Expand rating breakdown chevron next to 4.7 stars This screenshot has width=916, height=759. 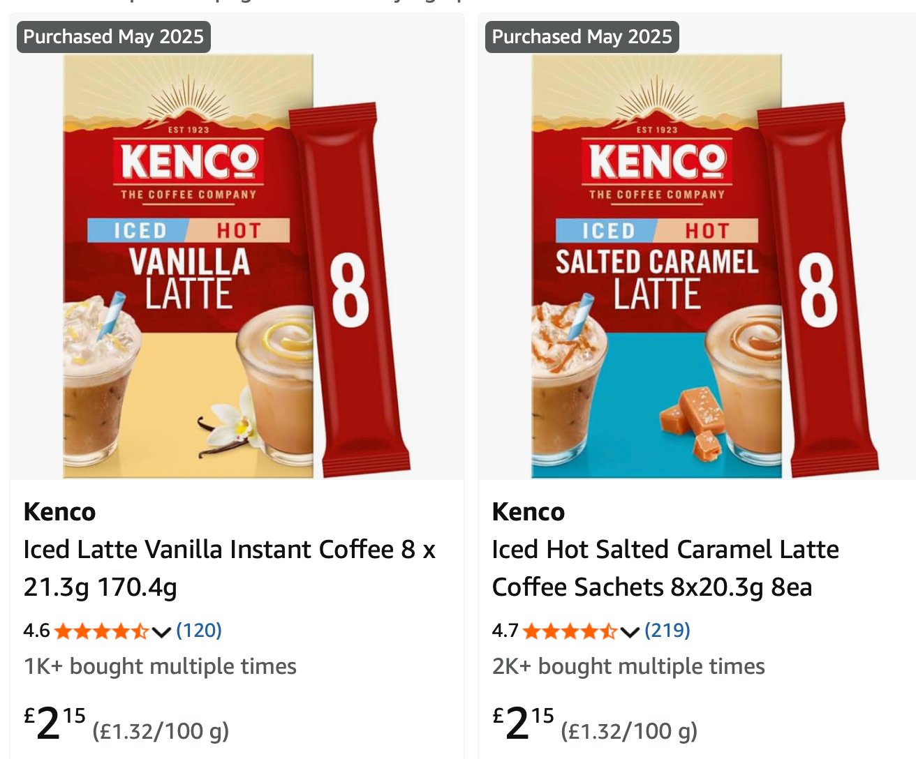(x=630, y=633)
